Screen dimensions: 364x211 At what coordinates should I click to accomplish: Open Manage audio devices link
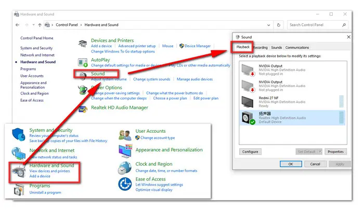tap(194, 79)
